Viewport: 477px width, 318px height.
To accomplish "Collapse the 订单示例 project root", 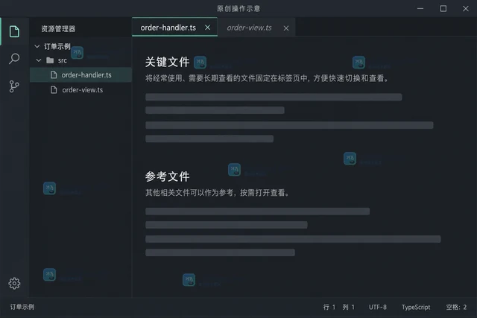I will coord(37,46).
